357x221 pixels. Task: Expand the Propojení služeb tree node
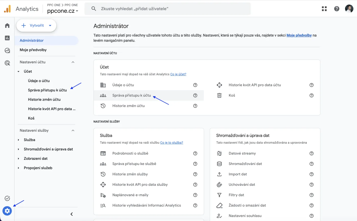(x=18, y=168)
